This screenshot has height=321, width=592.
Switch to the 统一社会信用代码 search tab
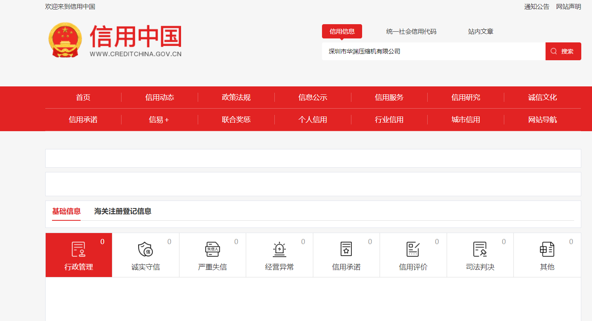411,31
